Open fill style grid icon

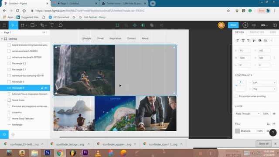click(268, 124)
